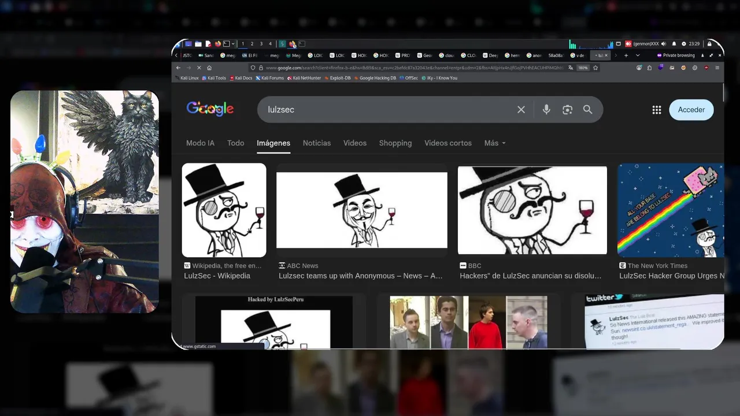Close the active lulzsec tab
740x416 pixels.
(x=606, y=55)
